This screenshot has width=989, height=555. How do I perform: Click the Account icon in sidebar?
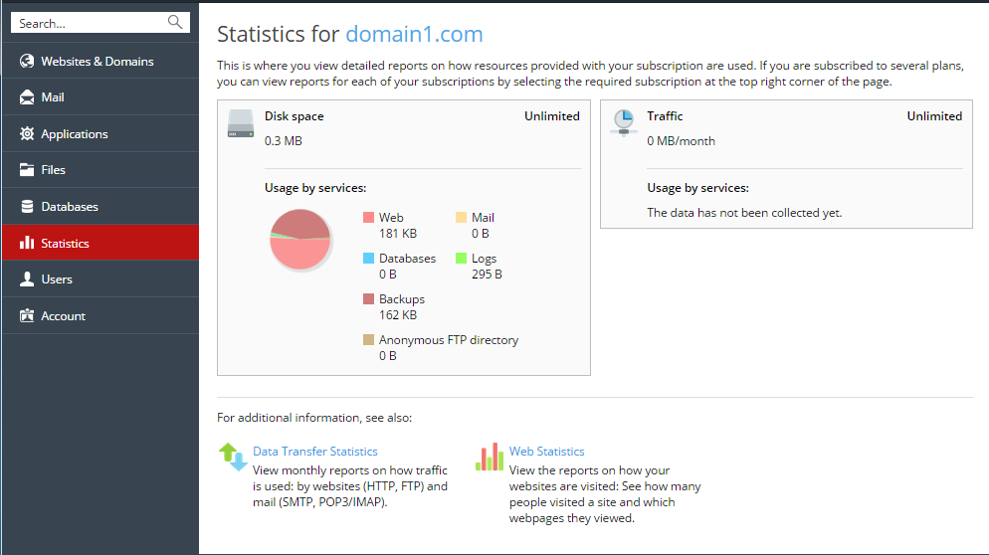click(27, 315)
